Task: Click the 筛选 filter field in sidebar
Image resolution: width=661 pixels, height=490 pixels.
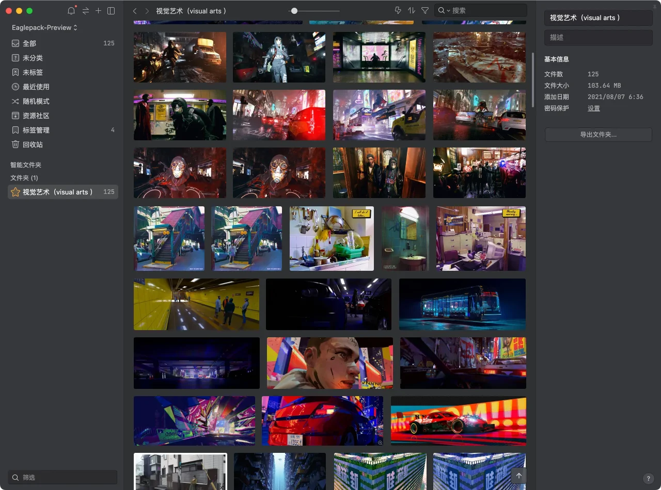Action: tap(62, 478)
